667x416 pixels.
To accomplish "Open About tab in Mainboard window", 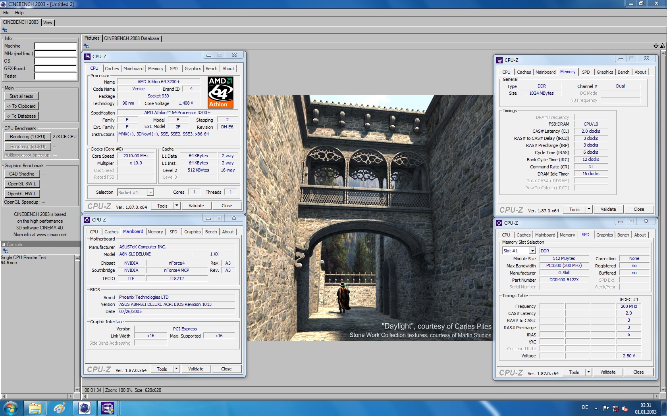I will pyautogui.click(x=228, y=232).
